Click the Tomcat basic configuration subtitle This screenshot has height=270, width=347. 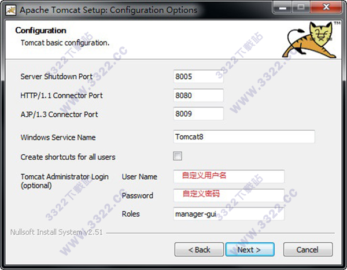tap(65, 42)
